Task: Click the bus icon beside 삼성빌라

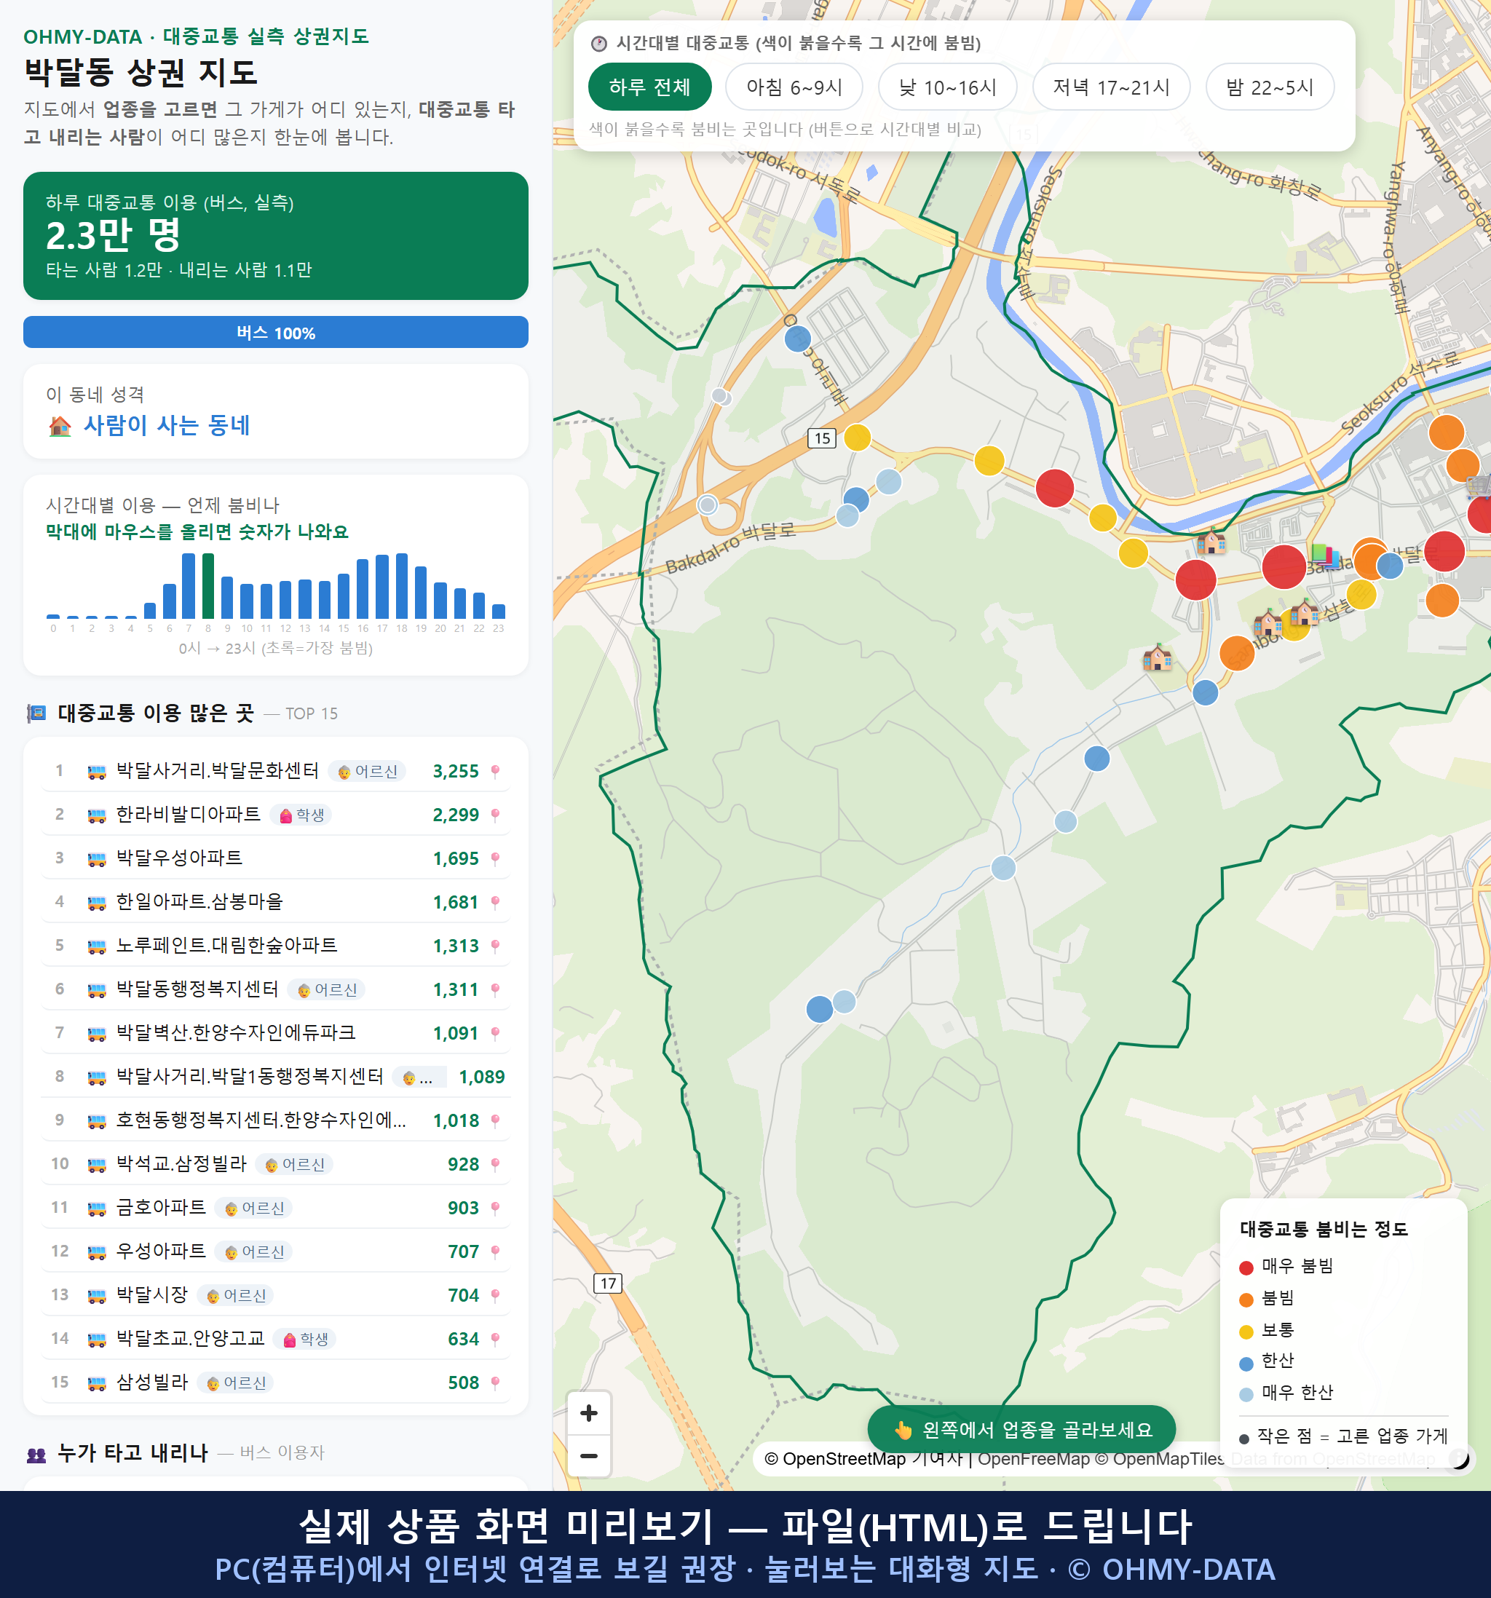Action: pos(96,1383)
